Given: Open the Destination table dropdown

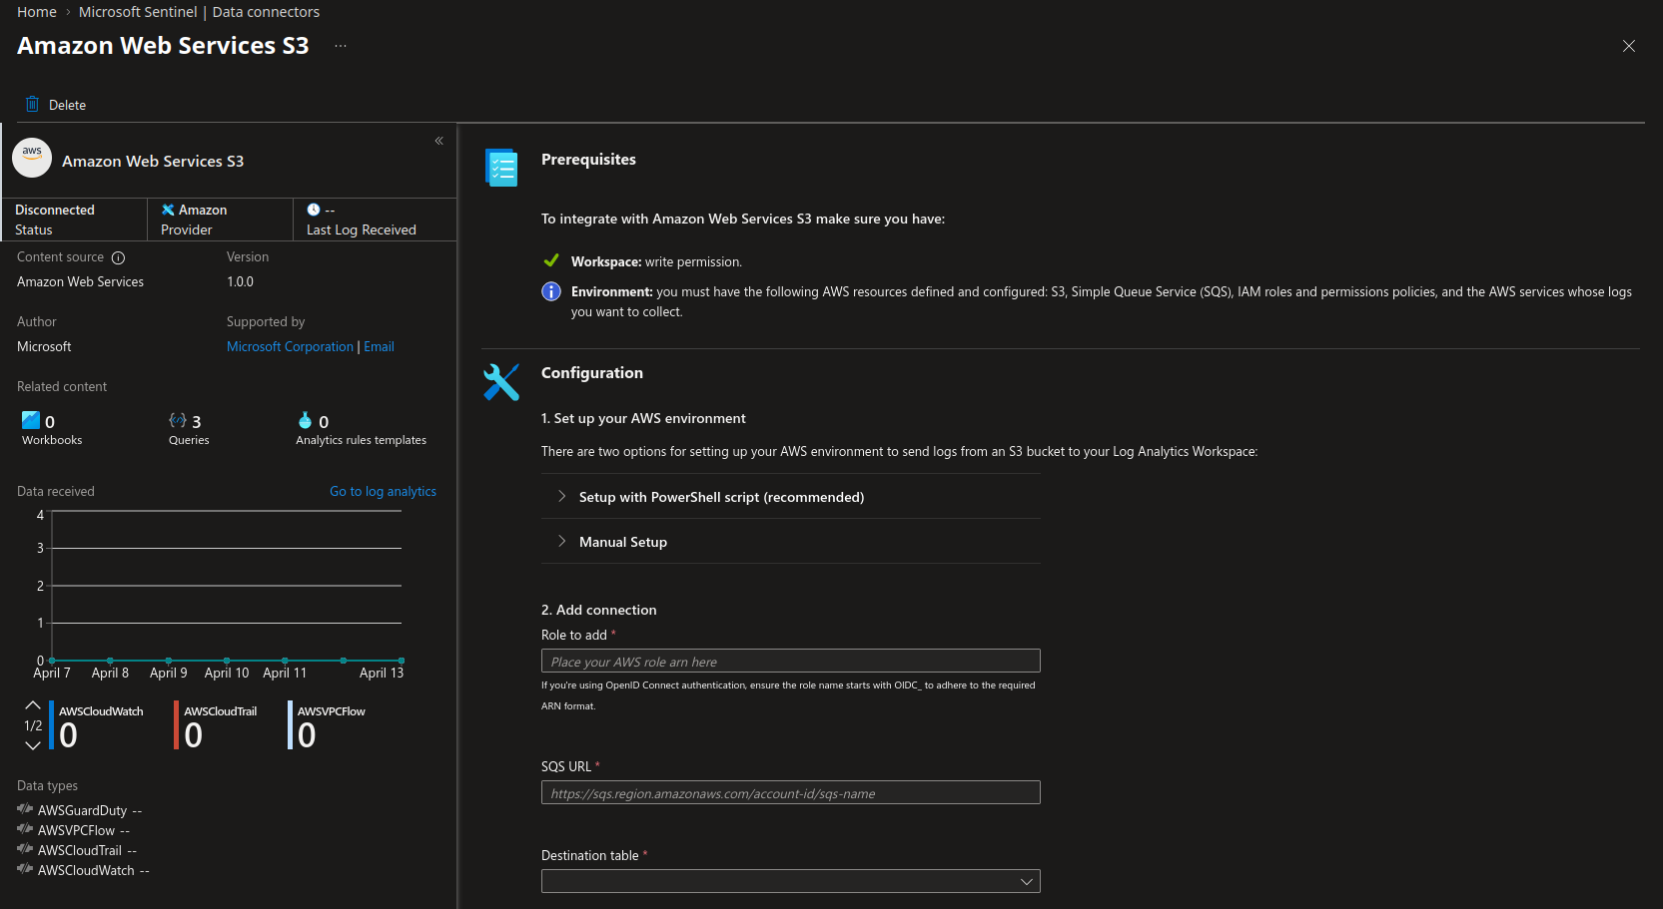Looking at the screenshot, I should [790, 881].
